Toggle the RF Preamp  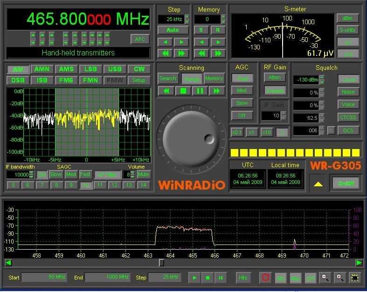(x=275, y=90)
